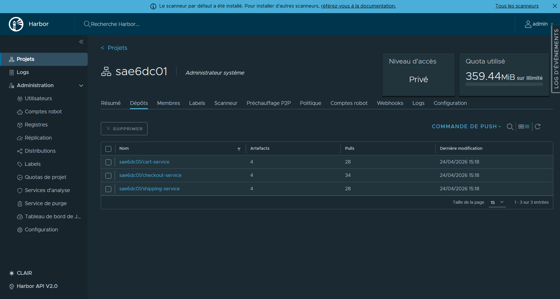Dismiss the scanner notification banner
Image resolution: width=560 pixels, height=299 pixels.
(x=554, y=6)
